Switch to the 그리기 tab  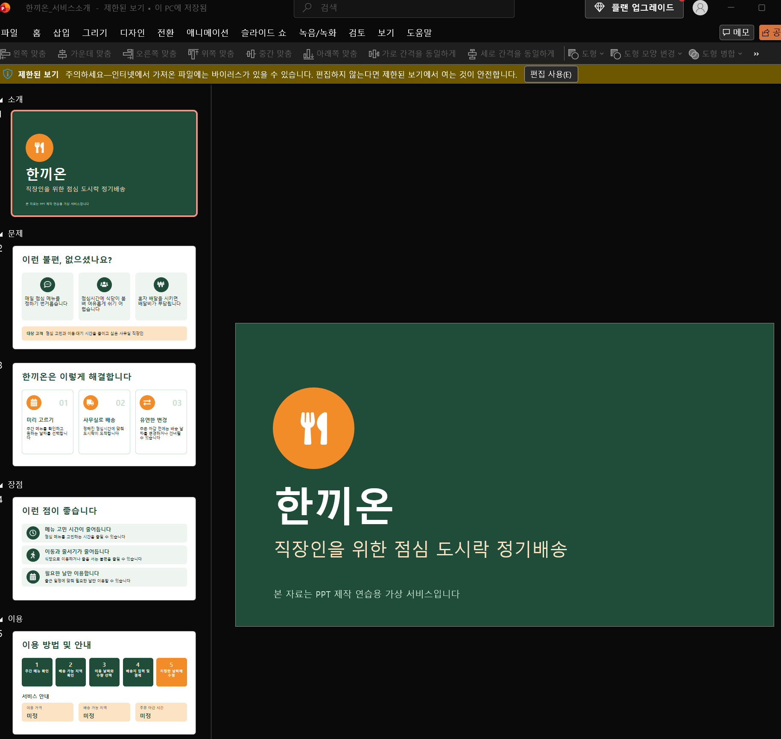pyautogui.click(x=95, y=33)
